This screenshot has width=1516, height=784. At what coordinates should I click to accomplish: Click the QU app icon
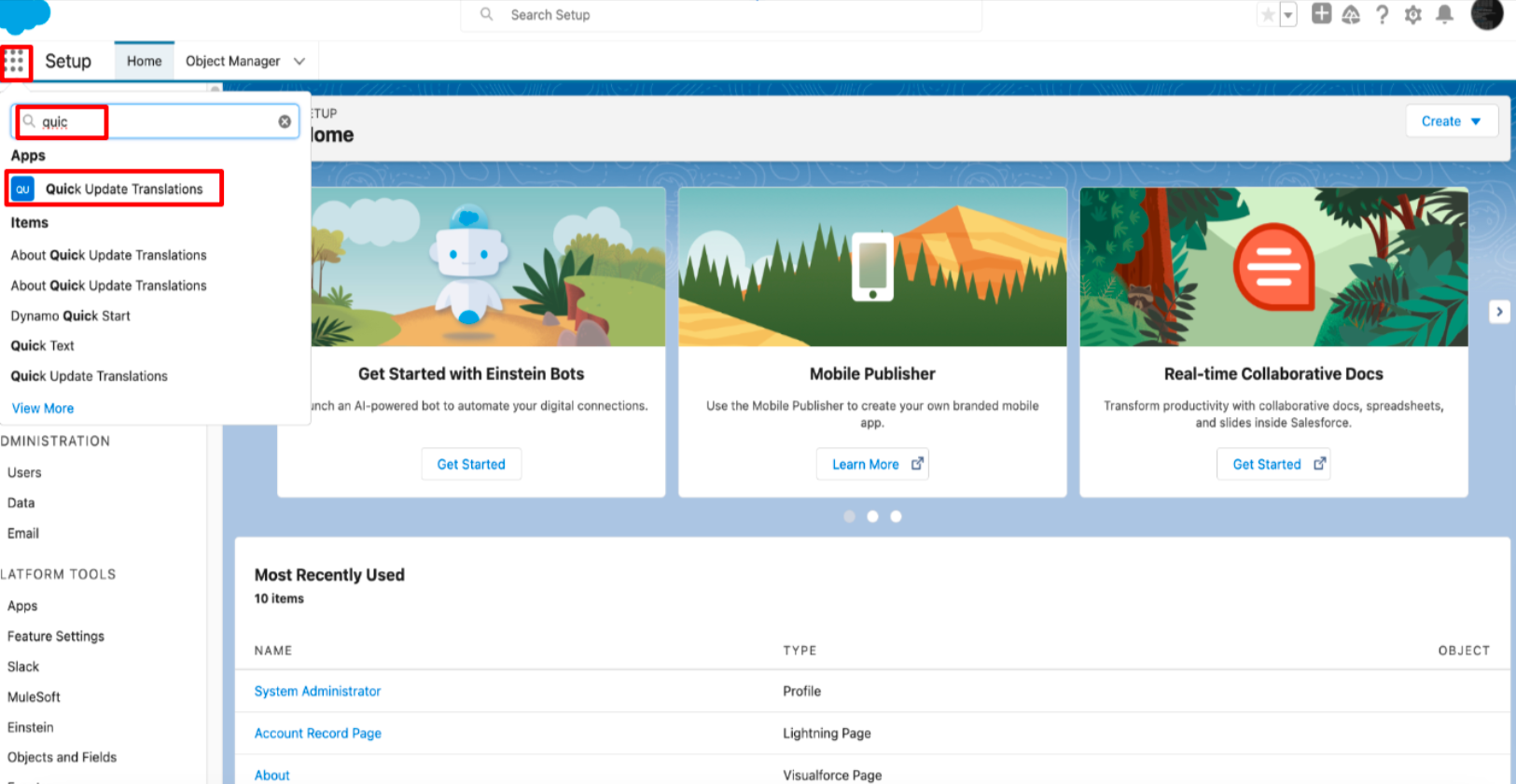click(x=22, y=189)
